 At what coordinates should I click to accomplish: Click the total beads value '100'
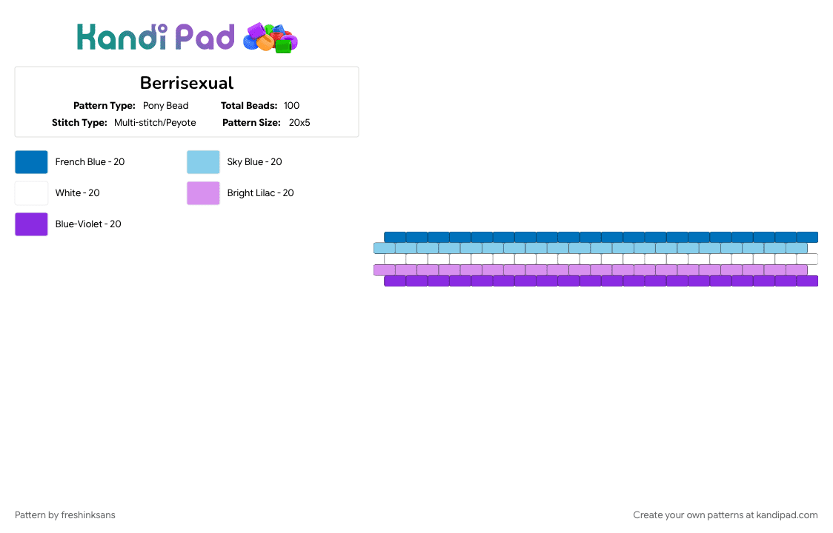point(292,106)
